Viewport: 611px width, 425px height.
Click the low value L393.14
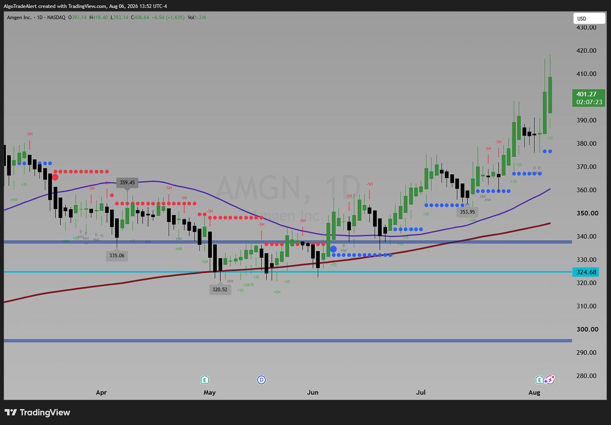point(119,18)
